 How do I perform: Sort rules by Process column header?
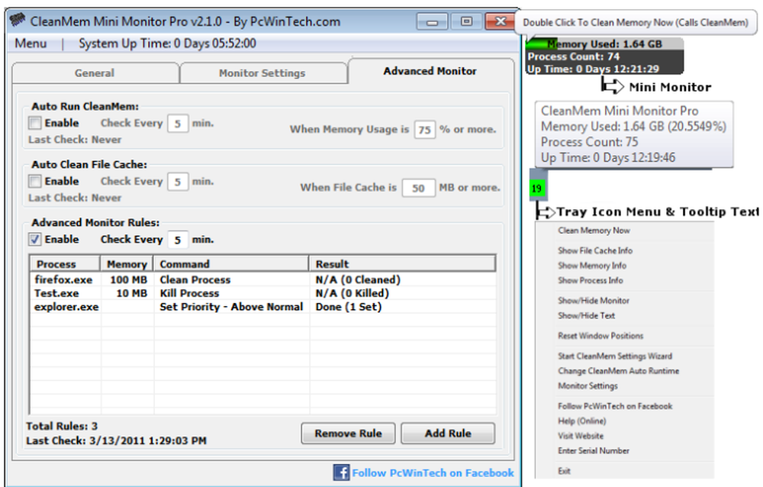pyautogui.click(x=65, y=264)
